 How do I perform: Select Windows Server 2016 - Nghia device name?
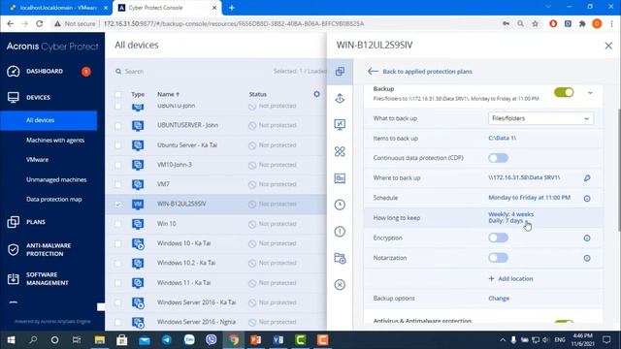pos(196,322)
